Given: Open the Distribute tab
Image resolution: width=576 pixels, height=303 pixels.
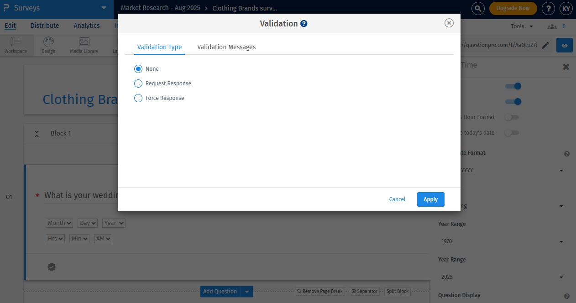Looking at the screenshot, I should [x=44, y=26].
